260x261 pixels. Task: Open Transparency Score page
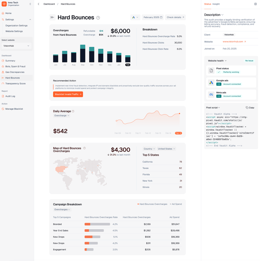click(x=16, y=84)
